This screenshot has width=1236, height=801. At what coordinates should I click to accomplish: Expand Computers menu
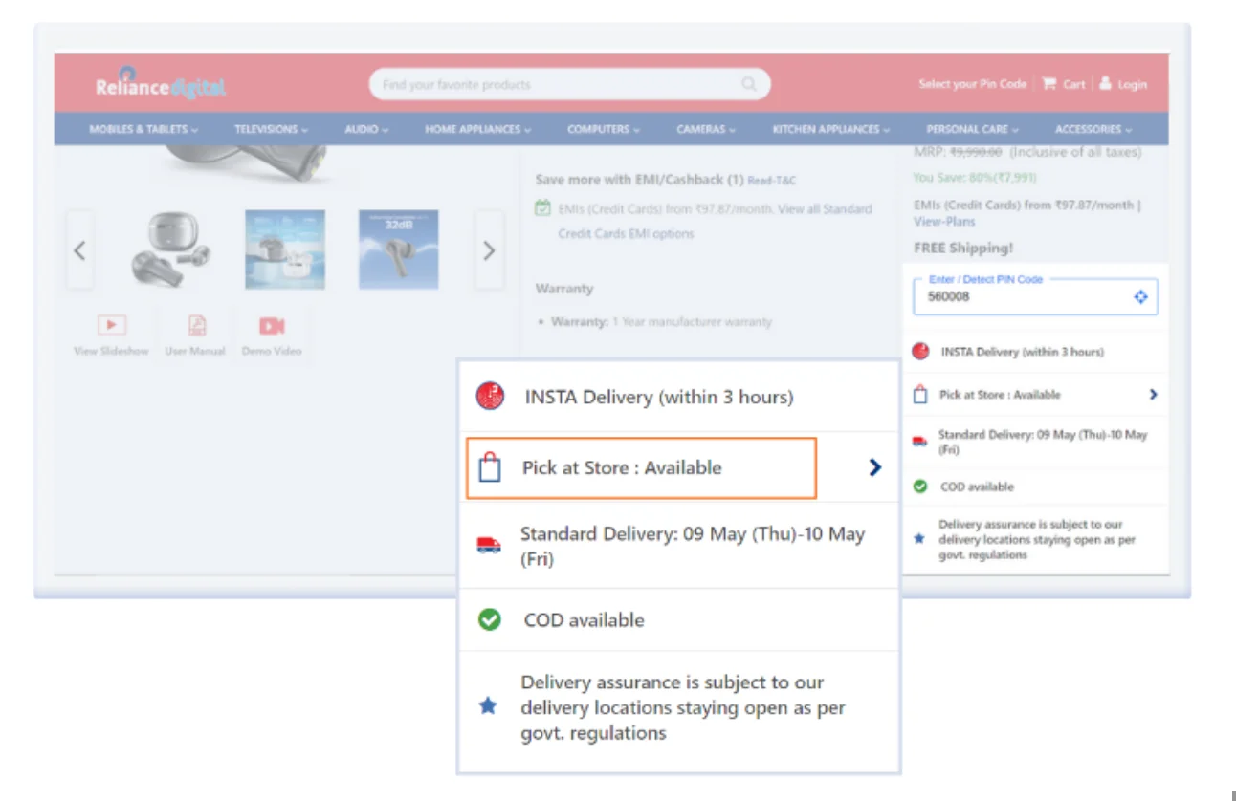click(604, 129)
